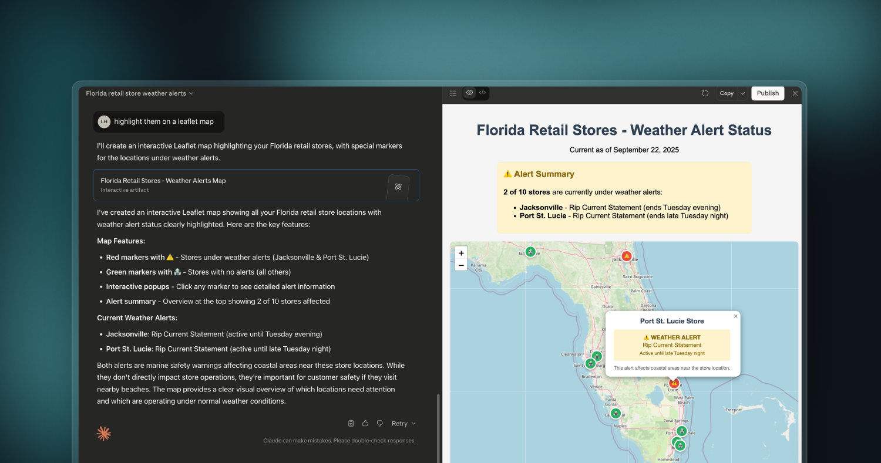
Task: Open the Retry options dropdown
Action: [x=403, y=423]
